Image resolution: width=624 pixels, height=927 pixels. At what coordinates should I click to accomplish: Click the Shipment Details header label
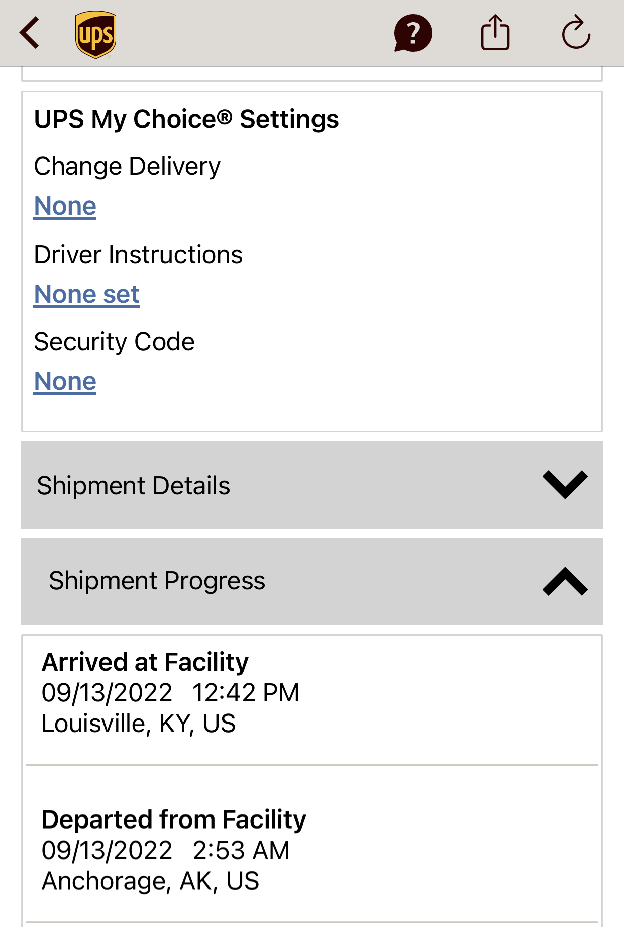pyautogui.click(x=134, y=486)
